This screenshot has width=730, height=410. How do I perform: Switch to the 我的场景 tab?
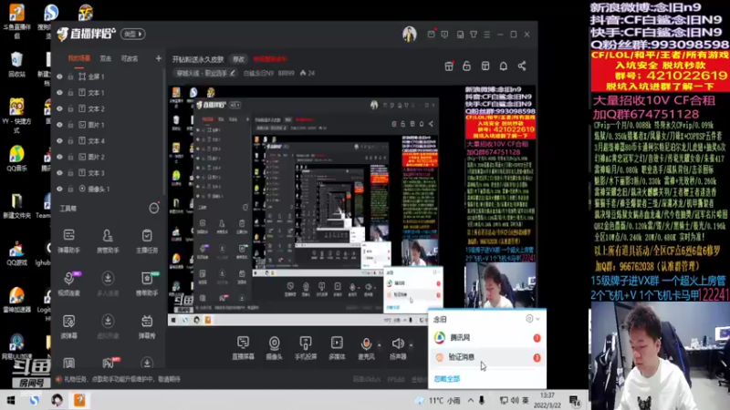[x=79, y=58]
